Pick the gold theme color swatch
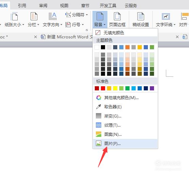This screenshot has width=189, height=179. pos(140,47)
